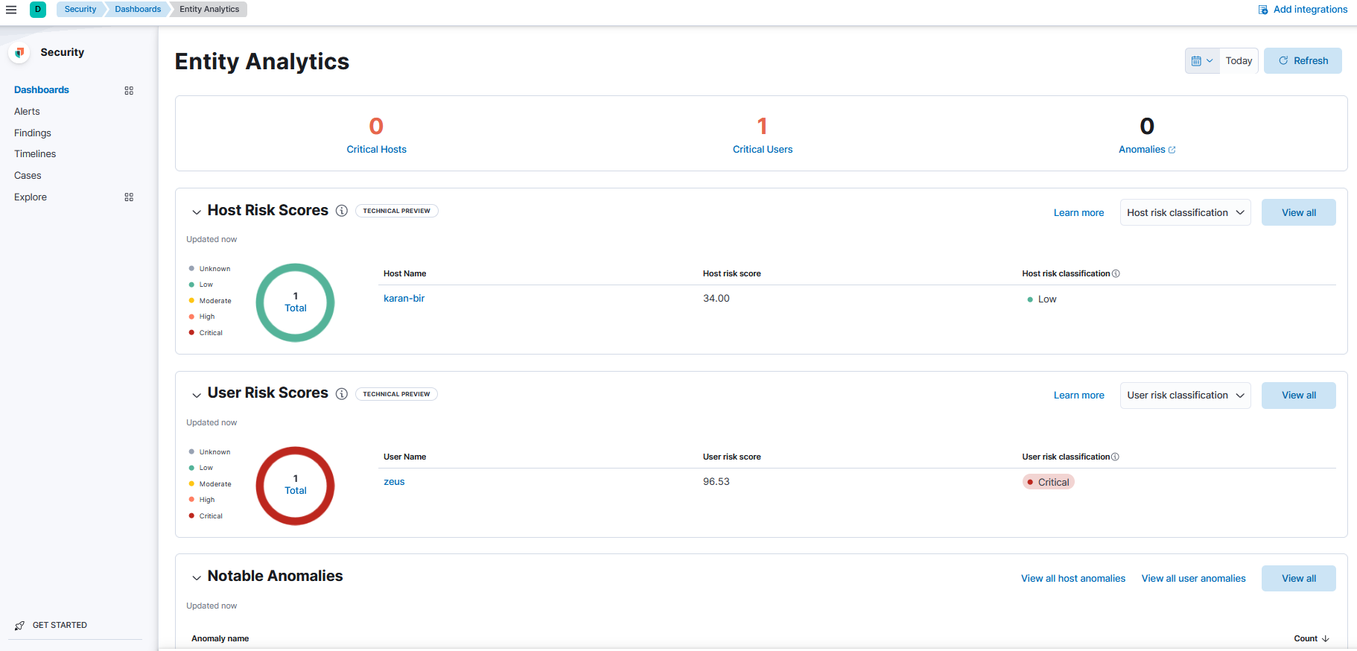Click the User Name column header
The width and height of the screenshot is (1357, 651).
click(x=404, y=457)
